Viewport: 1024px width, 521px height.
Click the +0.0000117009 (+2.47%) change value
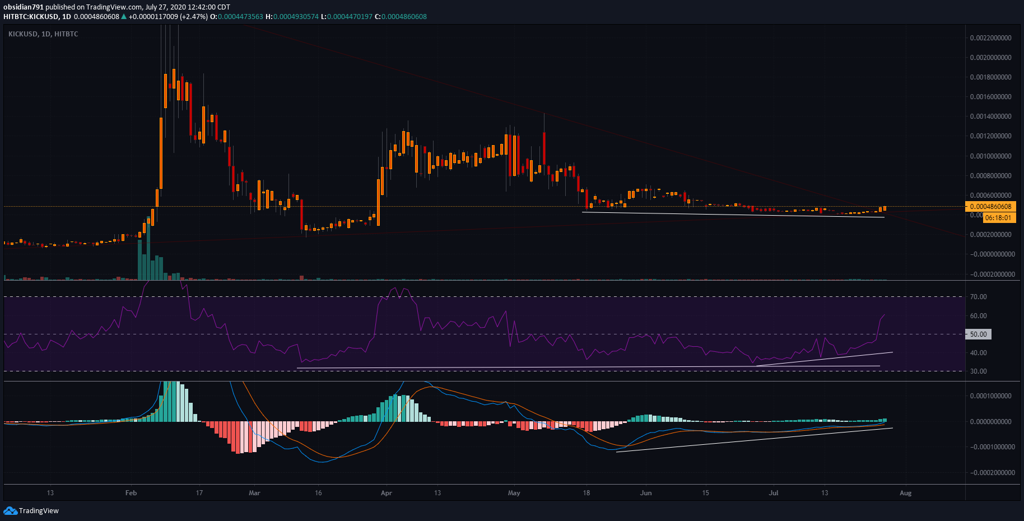coord(168,17)
